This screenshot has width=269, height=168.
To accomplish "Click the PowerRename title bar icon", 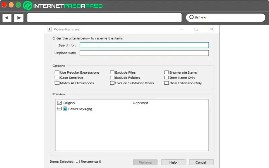I will click(x=49, y=29).
